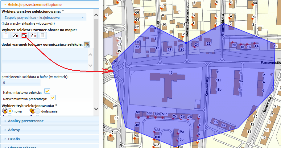Activate the polygon selector tool

24,35
